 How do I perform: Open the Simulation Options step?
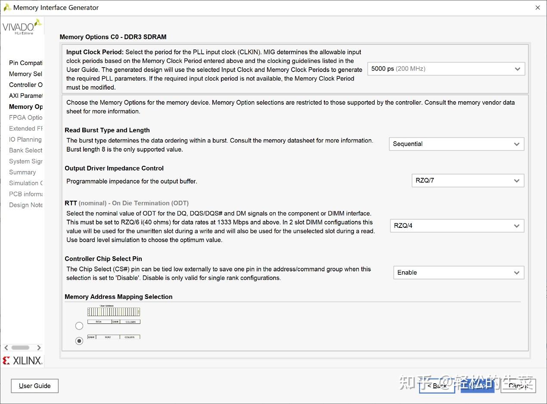tap(26, 183)
